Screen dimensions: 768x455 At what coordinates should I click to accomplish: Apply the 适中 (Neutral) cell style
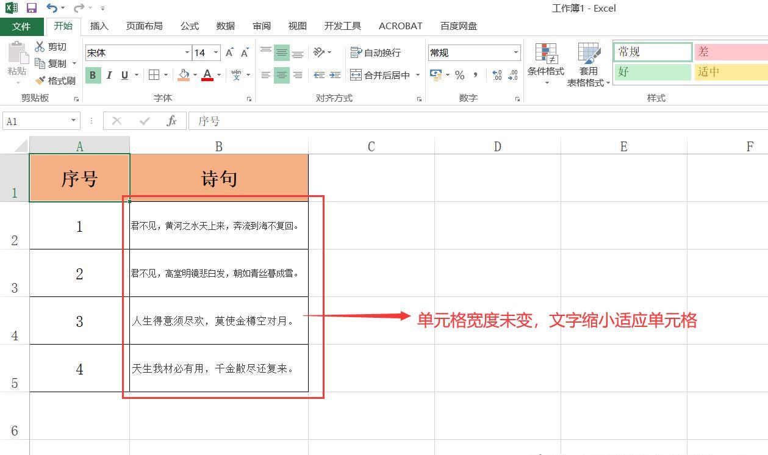[731, 72]
